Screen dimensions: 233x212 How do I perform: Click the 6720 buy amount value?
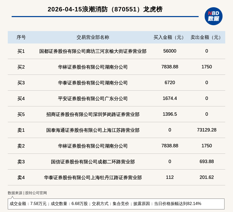[x=170, y=83]
